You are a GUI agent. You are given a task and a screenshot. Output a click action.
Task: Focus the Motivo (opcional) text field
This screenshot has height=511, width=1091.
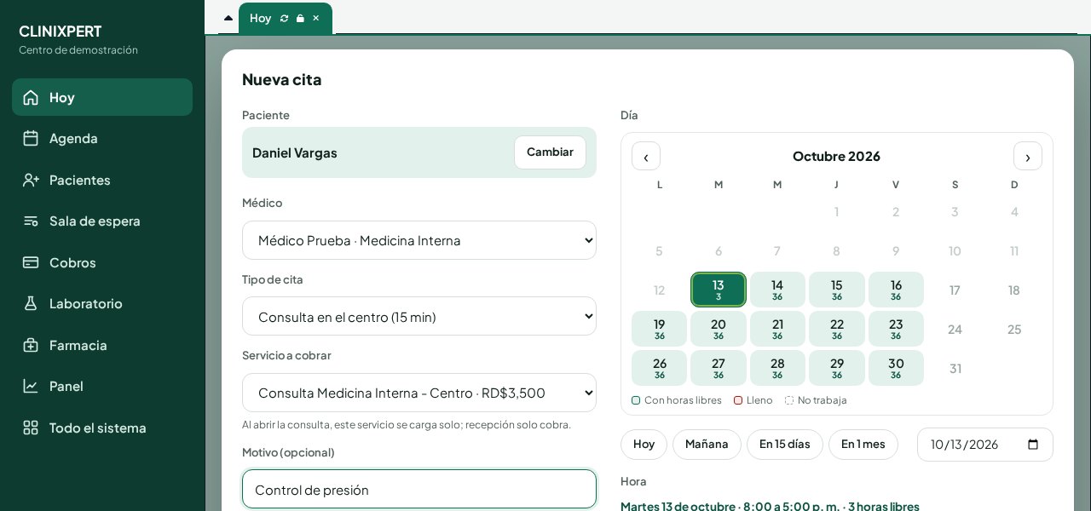(419, 489)
